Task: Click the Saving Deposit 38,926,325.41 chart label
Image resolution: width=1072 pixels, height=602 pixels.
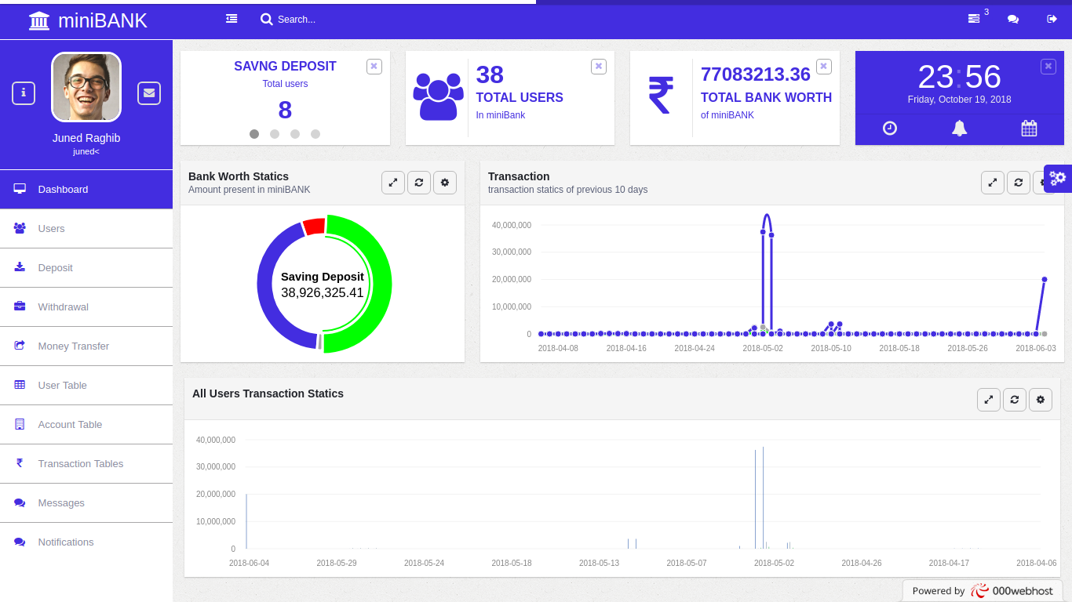Action: [x=323, y=285]
